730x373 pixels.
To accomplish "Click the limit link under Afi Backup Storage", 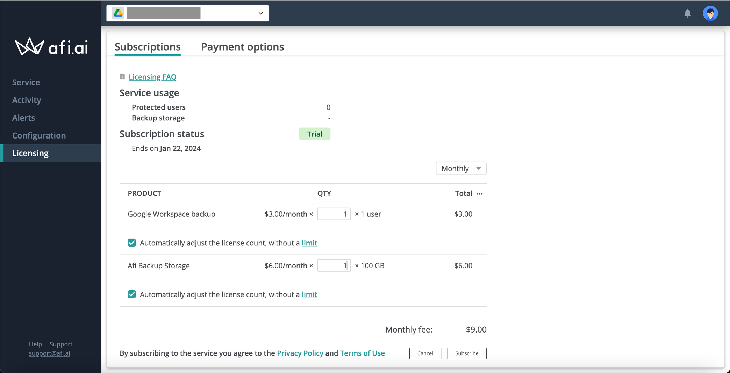I will click(309, 294).
